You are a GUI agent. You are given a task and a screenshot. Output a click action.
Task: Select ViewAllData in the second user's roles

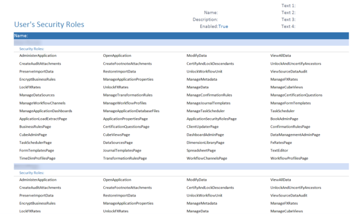click(280, 180)
